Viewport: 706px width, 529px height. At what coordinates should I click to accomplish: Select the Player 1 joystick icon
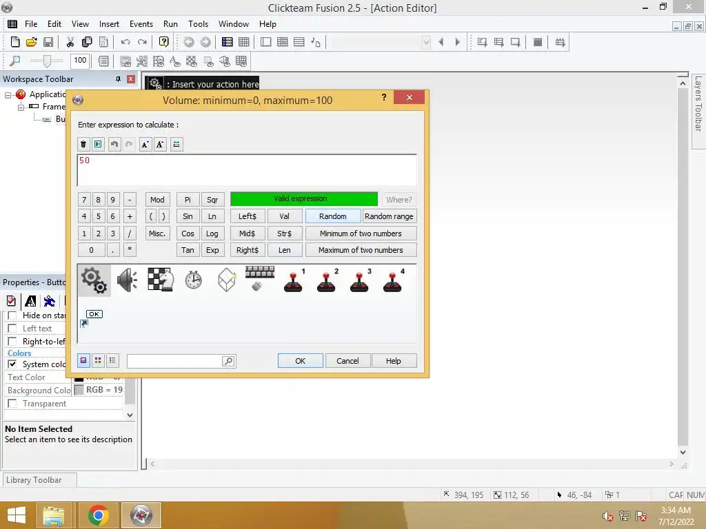coord(294,282)
